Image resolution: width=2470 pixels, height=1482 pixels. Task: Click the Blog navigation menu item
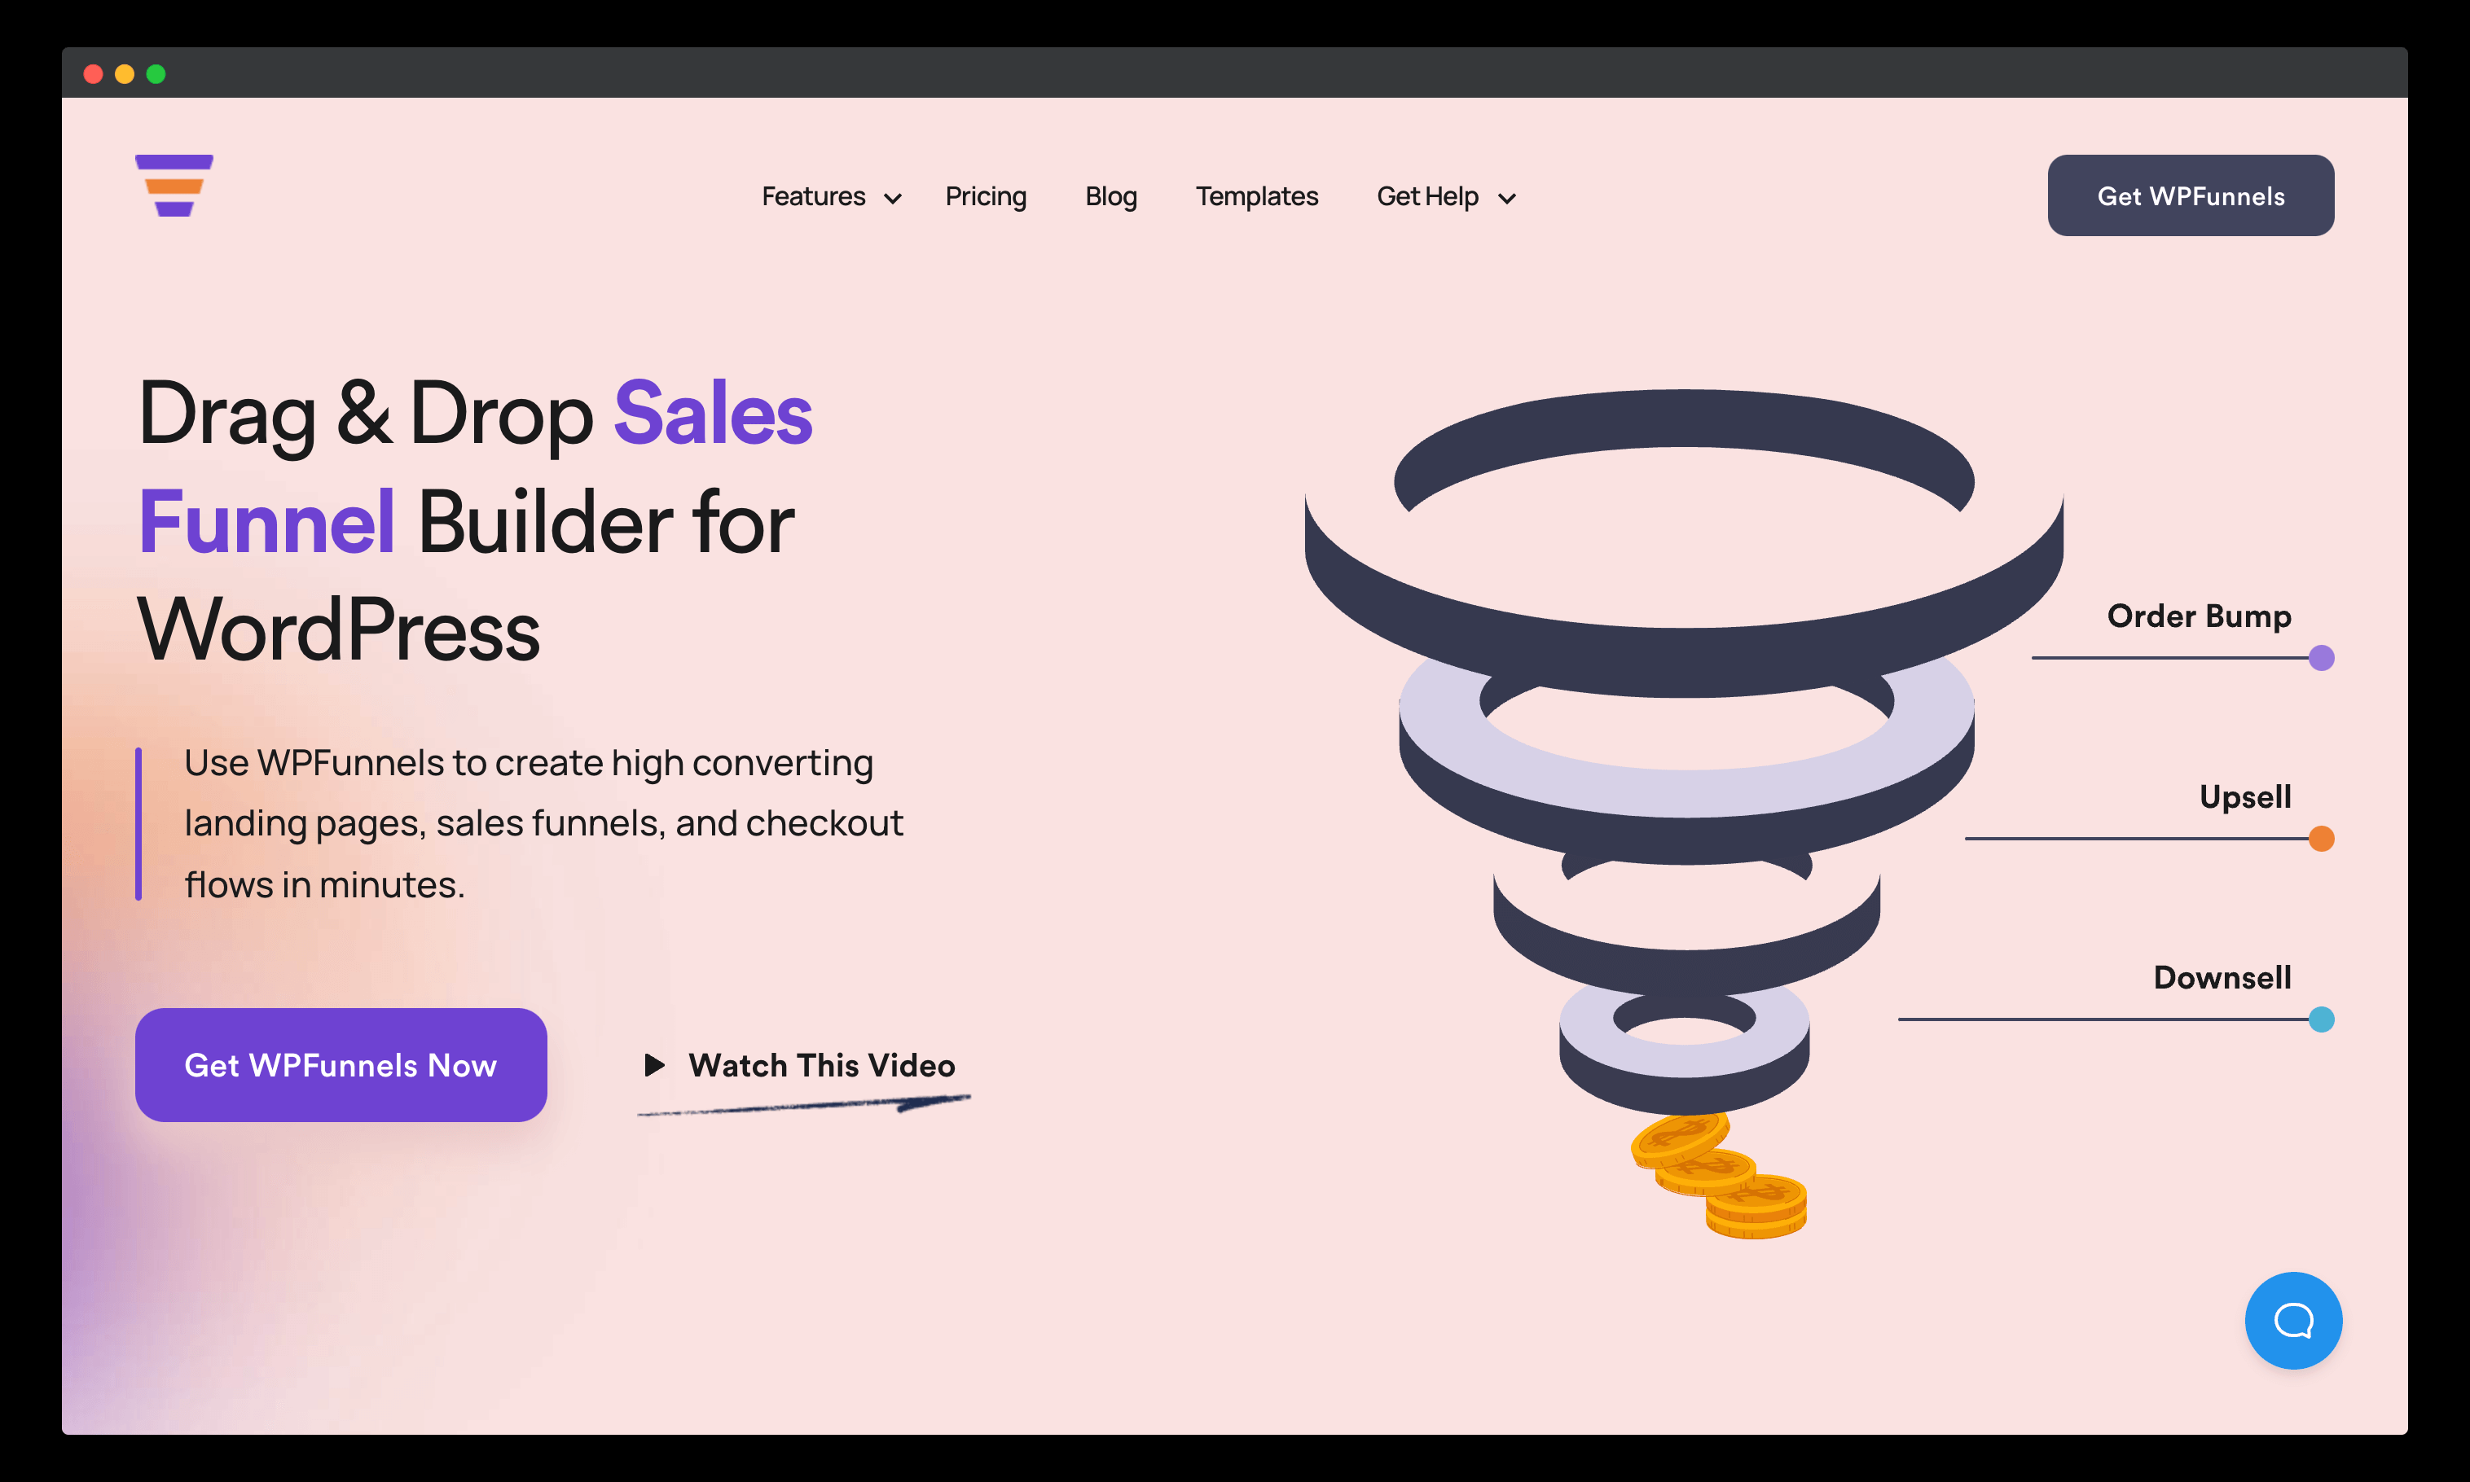tap(1111, 195)
